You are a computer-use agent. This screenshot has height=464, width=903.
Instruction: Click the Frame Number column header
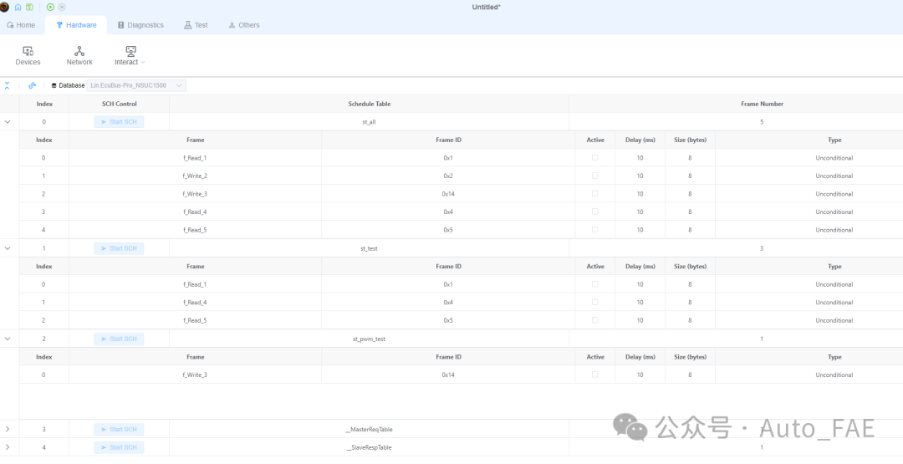tap(762, 104)
